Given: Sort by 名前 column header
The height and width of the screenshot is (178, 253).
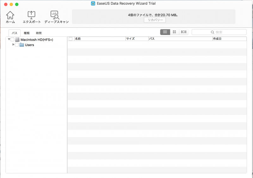Looking at the screenshot, I should 100,39.
